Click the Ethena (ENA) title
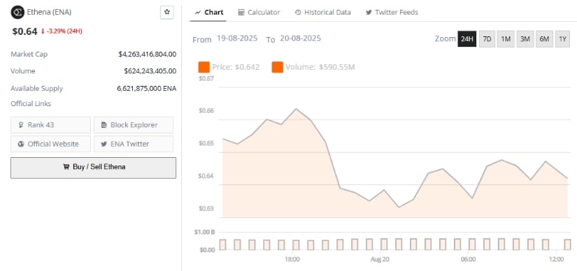The image size is (577, 271). pyautogui.click(x=50, y=12)
